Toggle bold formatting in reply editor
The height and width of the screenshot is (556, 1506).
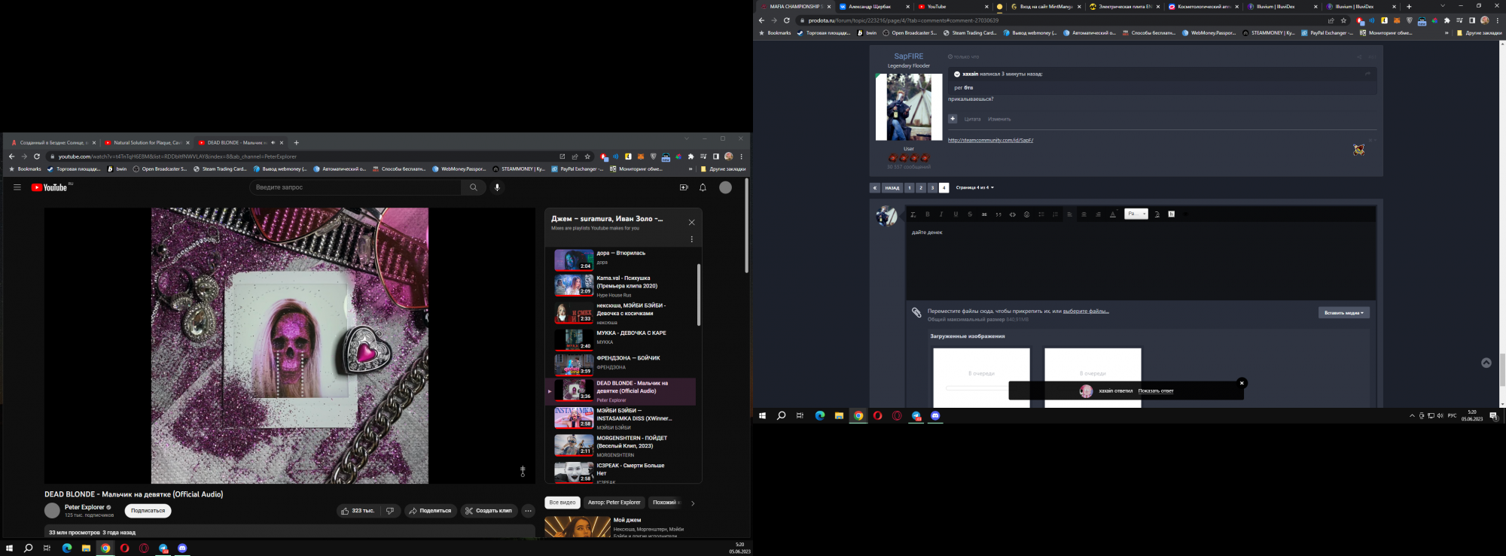928,214
